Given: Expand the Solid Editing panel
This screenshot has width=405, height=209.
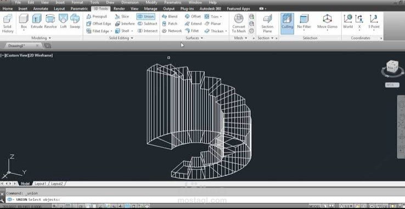Looking at the screenshot, I should click(x=121, y=38).
